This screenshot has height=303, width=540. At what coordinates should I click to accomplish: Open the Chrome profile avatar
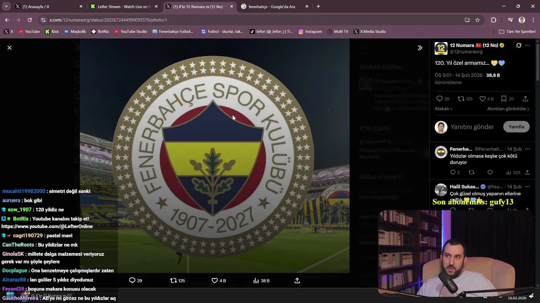(522, 20)
